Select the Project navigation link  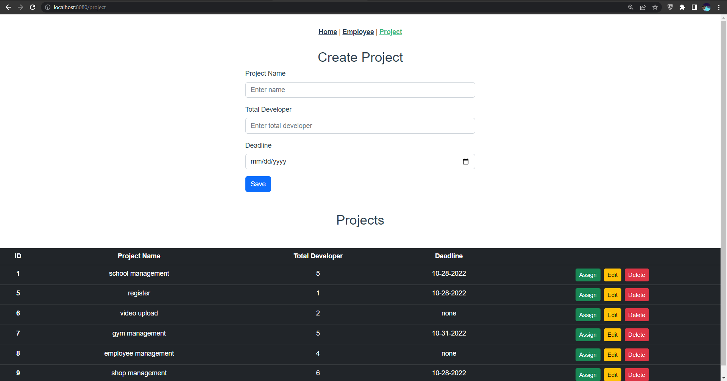coord(391,32)
